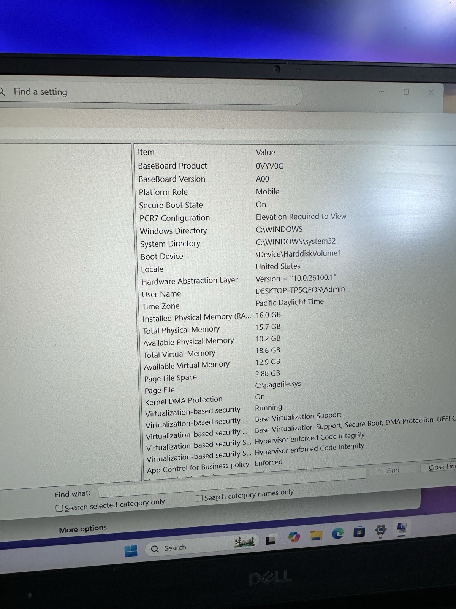This screenshot has width=456, height=609.
Task: Click the value Enforced
Action: [x=269, y=462]
